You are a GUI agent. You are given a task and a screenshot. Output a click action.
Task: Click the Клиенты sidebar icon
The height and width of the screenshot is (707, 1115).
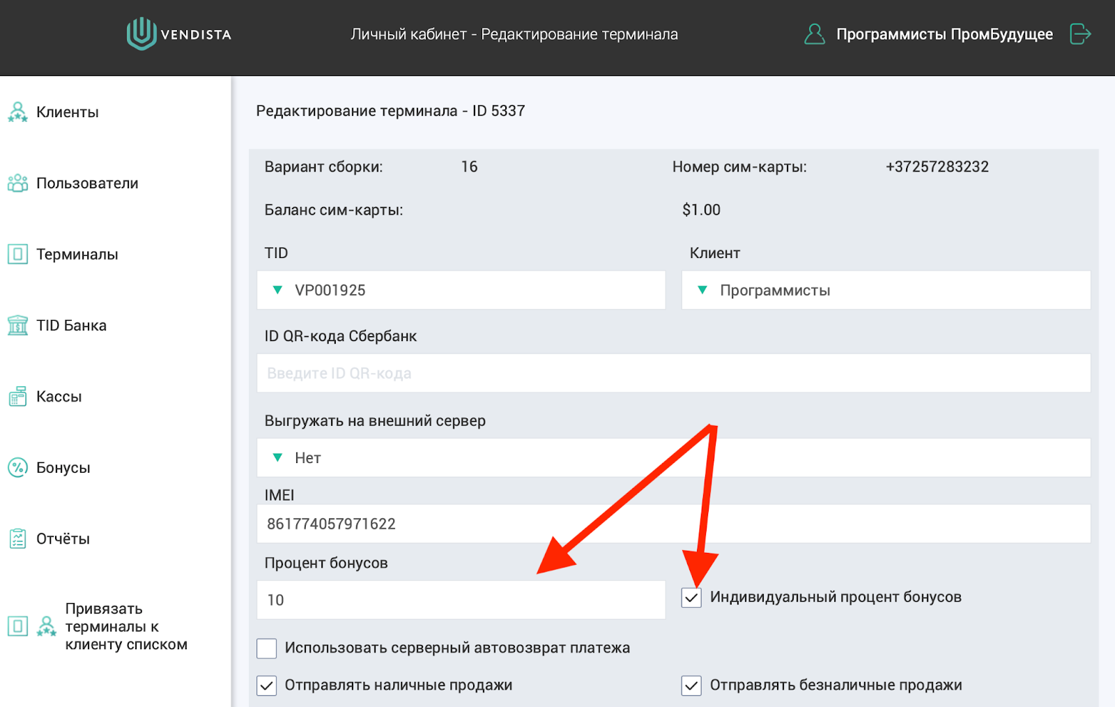17,112
